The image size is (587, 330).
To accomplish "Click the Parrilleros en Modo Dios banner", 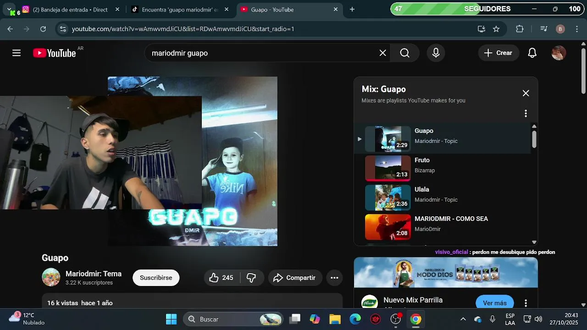I will (x=446, y=272).
